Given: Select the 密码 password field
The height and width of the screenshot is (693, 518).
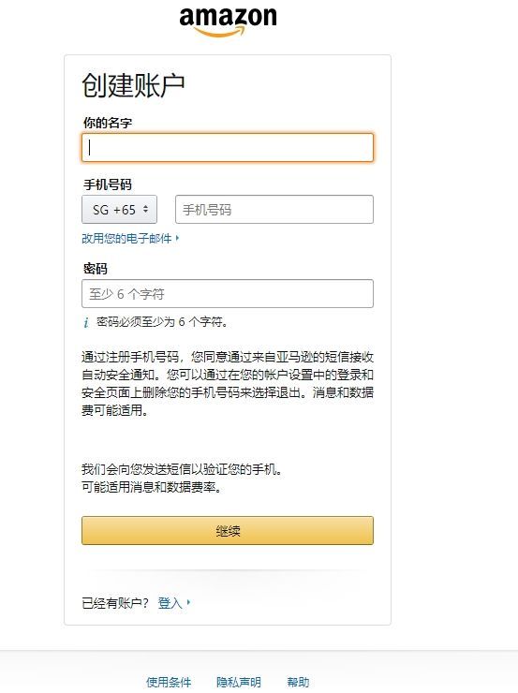Looking at the screenshot, I should (x=228, y=293).
